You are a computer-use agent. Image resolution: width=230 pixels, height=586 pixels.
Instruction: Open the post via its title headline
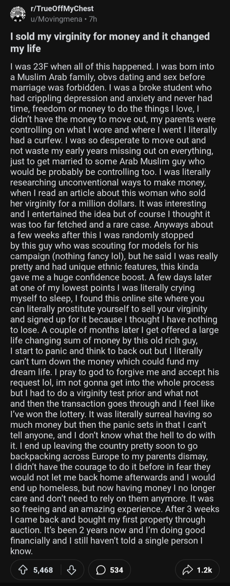pos(110,42)
